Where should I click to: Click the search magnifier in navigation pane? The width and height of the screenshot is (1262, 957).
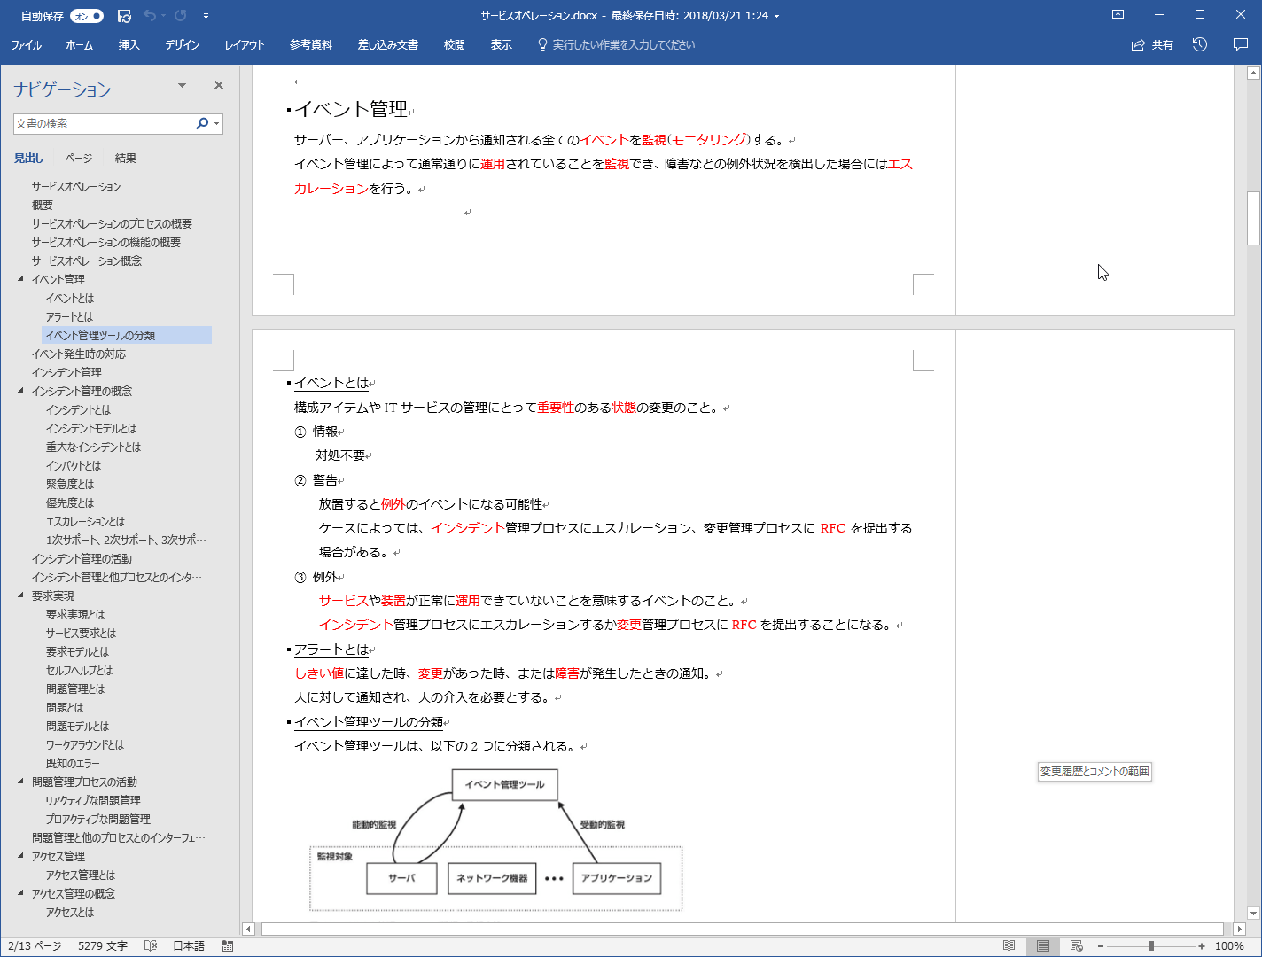coord(202,123)
